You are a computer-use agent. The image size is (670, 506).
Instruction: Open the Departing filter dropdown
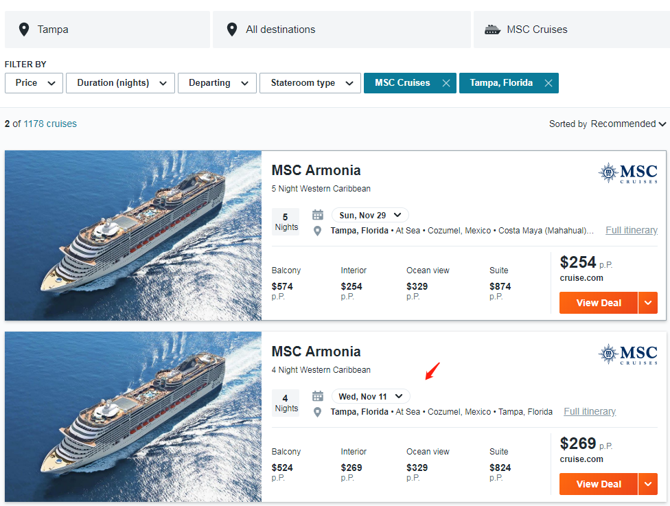pos(217,83)
